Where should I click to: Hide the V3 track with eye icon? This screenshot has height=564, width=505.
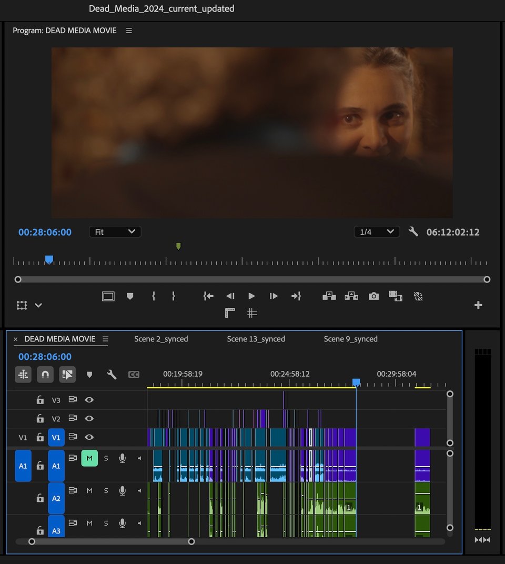[89, 400]
